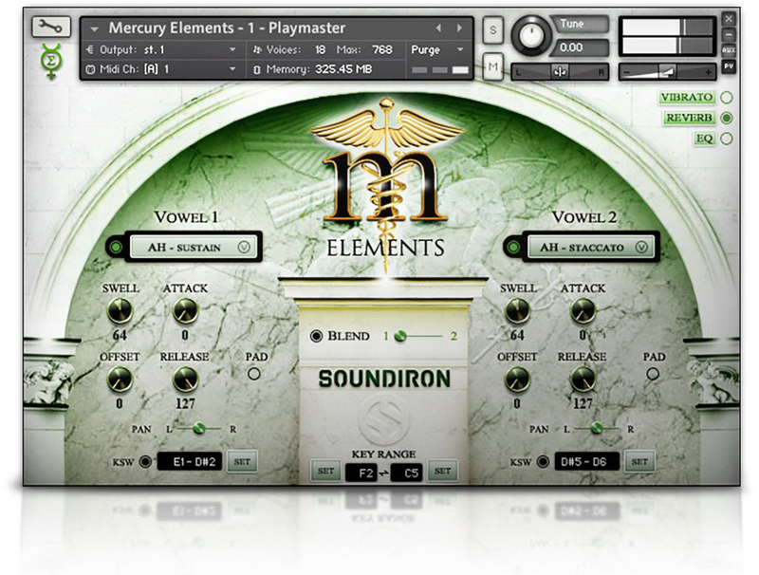Solo the instrument with the S button
The width and height of the screenshot is (759, 575).
(492, 30)
